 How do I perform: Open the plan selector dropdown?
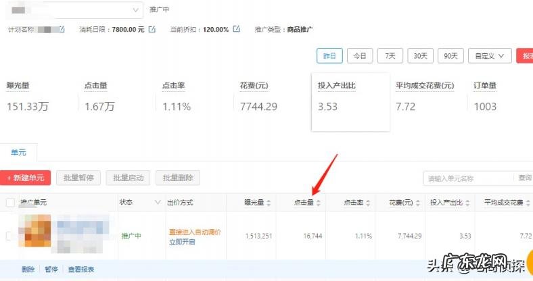74,10
